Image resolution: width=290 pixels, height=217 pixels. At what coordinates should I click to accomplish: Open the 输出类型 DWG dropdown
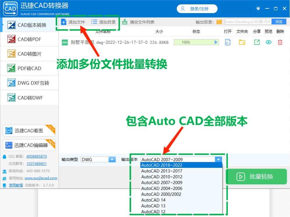112,159
